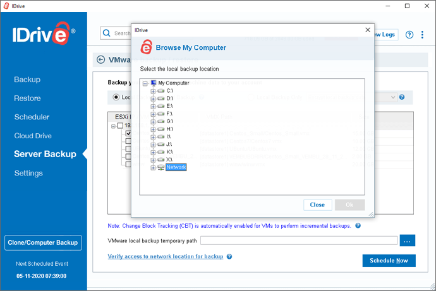Expand the G:\ drive node
Image resolution: width=436 pixels, height=291 pixels.
(x=153, y=122)
